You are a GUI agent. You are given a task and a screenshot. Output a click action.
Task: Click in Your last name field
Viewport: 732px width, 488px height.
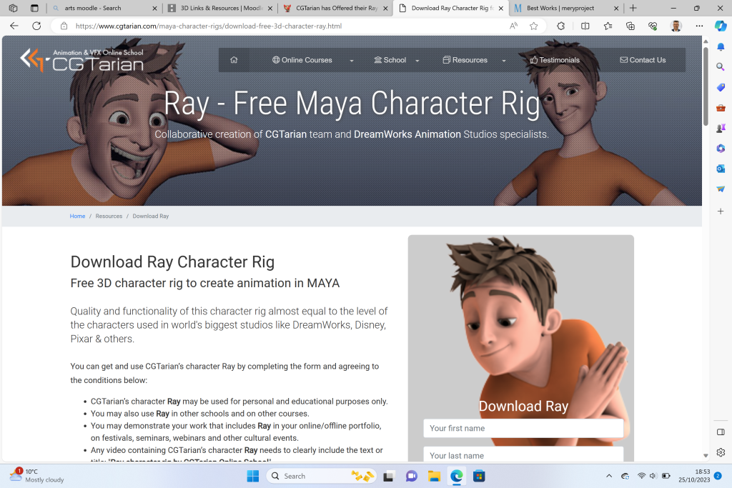(x=523, y=454)
